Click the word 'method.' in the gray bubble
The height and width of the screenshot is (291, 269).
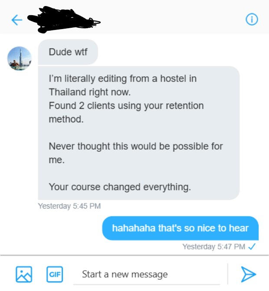tap(66, 119)
